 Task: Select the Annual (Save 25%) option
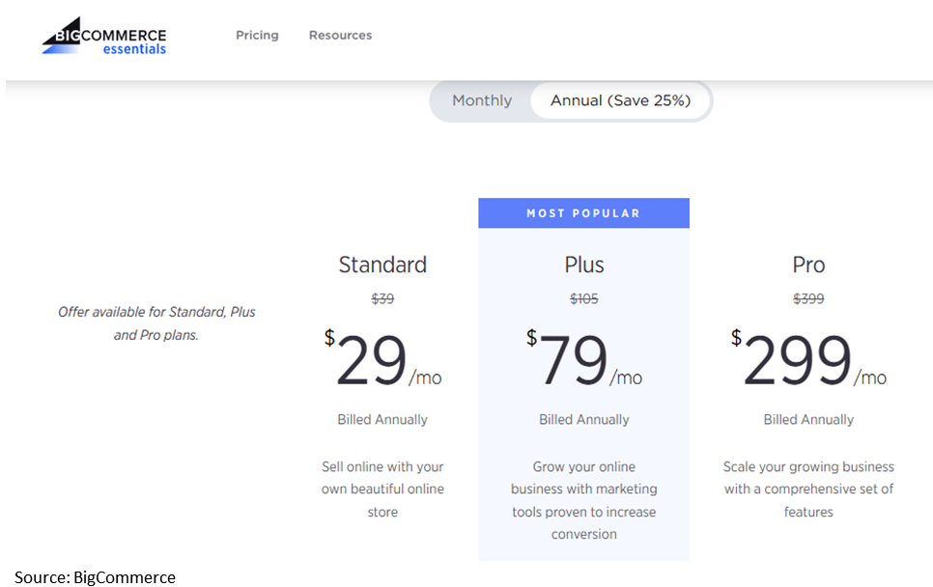[x=620, y=100]
